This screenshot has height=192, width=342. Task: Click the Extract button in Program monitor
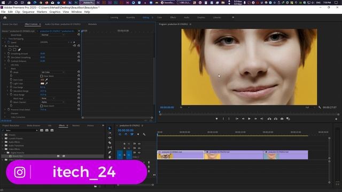(276, 119)
